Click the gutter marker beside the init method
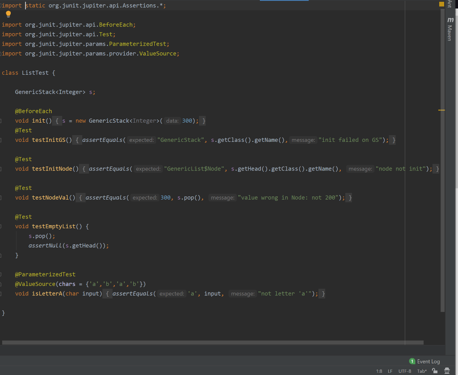Screen dimensions: 458x375 pyautogui.click(x=1, y=120)
